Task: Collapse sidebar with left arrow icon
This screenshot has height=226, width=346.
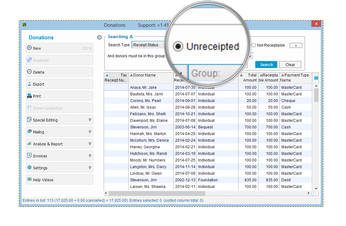Action: pyautogui.click(x=100, y=37)
